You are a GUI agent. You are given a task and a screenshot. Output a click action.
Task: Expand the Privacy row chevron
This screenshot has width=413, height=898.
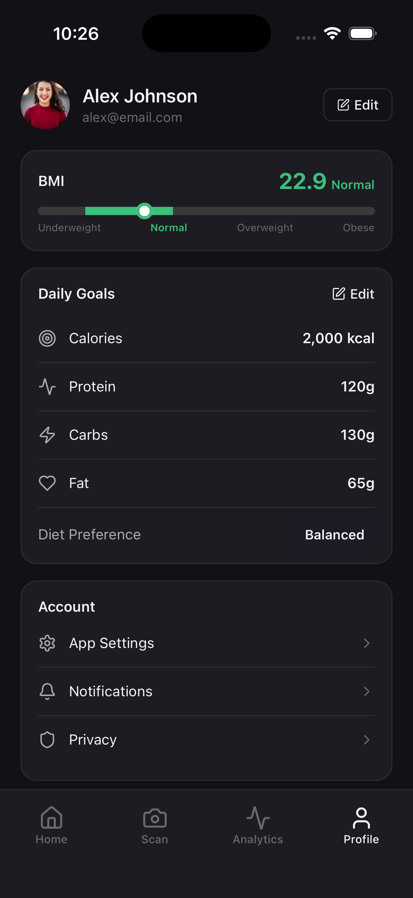pos(366,740)
